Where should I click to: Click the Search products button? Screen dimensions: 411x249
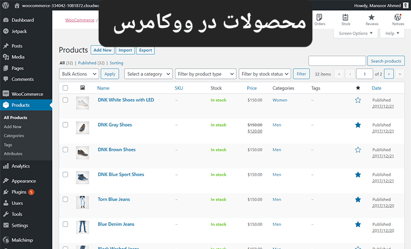(386, 61)
